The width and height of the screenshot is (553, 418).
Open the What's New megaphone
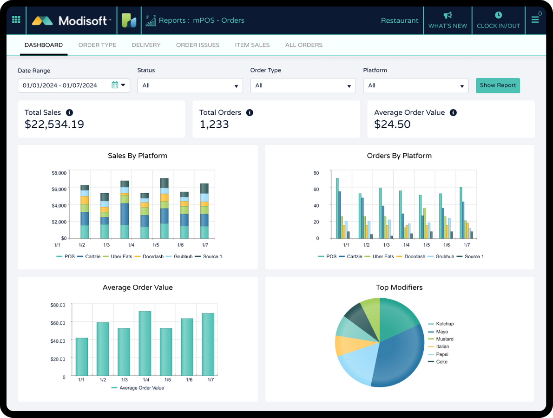click(448, 15)
